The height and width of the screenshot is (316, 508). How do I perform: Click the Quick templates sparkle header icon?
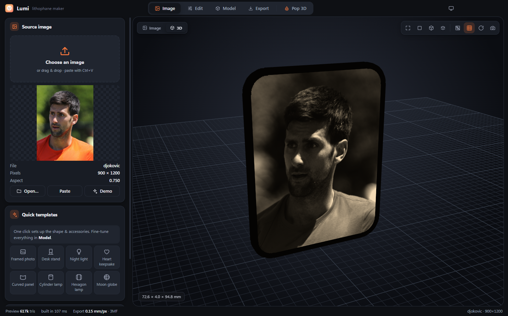(14, 215)
